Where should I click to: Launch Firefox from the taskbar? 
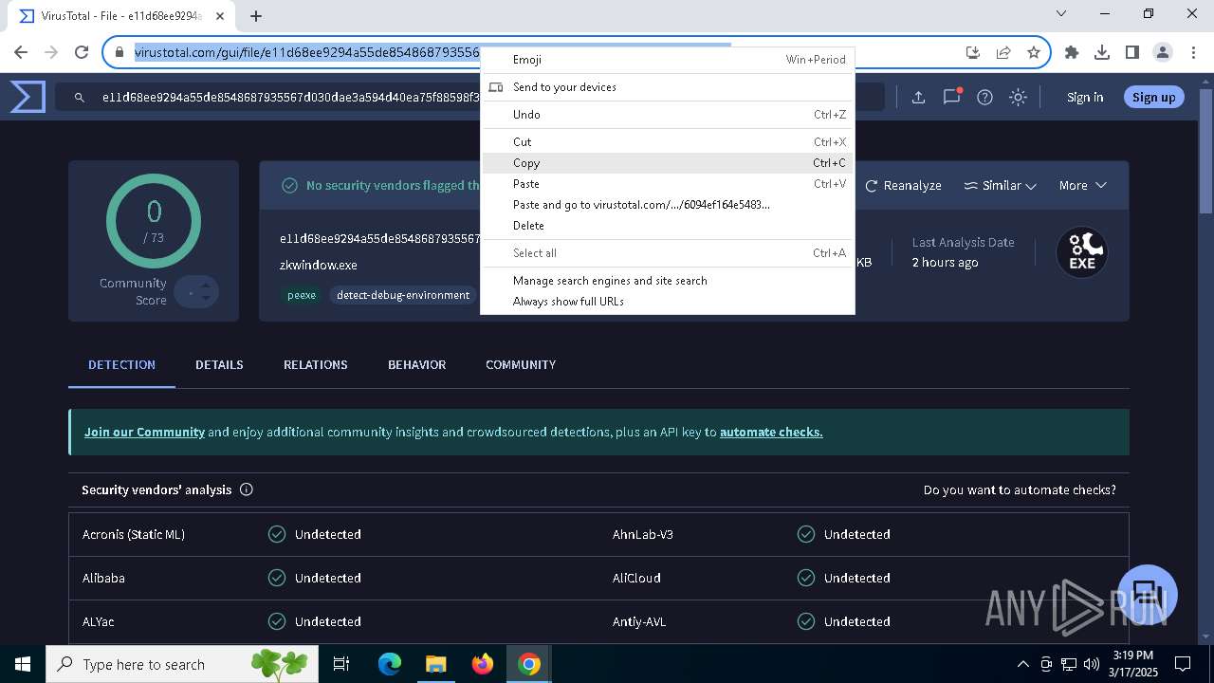(x=482, y=664)
